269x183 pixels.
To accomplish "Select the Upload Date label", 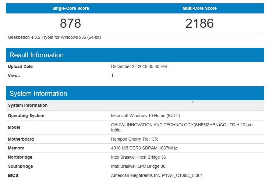I will click(x=20, y=66).
